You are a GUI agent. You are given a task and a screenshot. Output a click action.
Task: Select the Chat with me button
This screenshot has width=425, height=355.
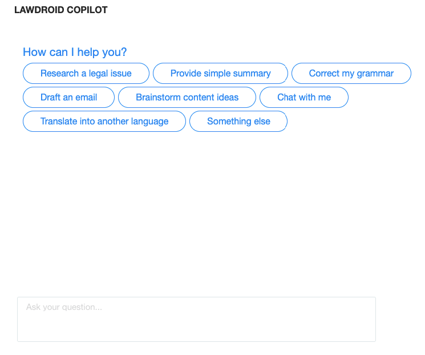[x=304, y=97]
